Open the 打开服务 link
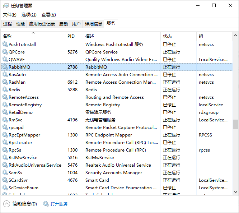 coord(59,204)
